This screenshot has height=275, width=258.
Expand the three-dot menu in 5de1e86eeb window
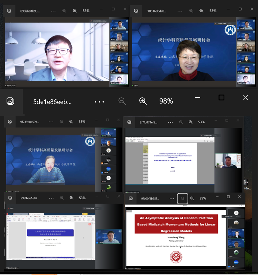pyautogui.click(x=99, y=101)
